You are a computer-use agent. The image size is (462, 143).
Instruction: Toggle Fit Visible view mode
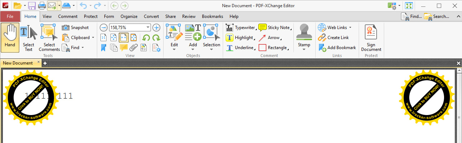[133, 38]
